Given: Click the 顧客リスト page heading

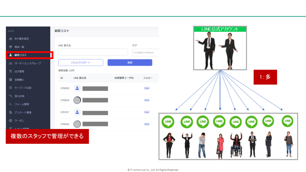Looking at the screenshot, I should [62, 31].
